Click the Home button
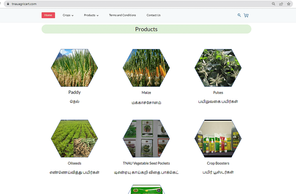This screenshot has height=194, width=296. [48, 15]
